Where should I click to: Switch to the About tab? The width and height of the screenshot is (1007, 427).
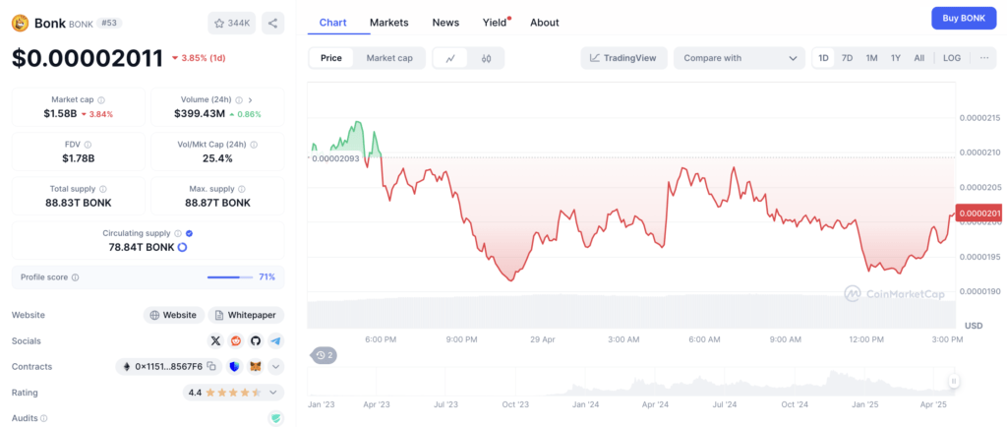[x=545, y=23]
